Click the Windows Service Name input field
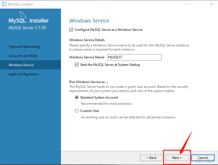This screenshot has height=165, width=218. pyautogui.click(x=134, y=57)
